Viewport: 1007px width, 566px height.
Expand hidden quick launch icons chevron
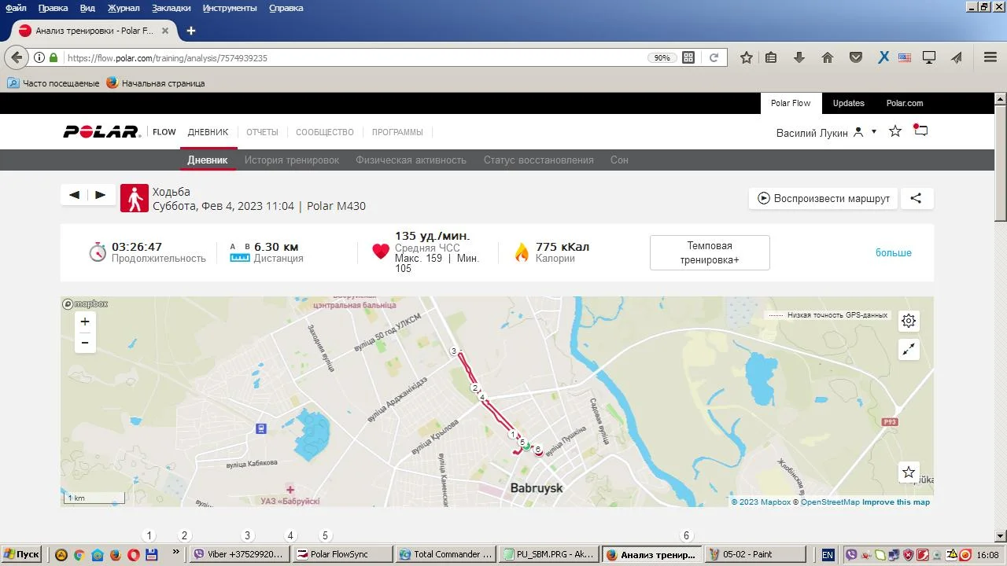pyautogui.click(x=176, y=553)
